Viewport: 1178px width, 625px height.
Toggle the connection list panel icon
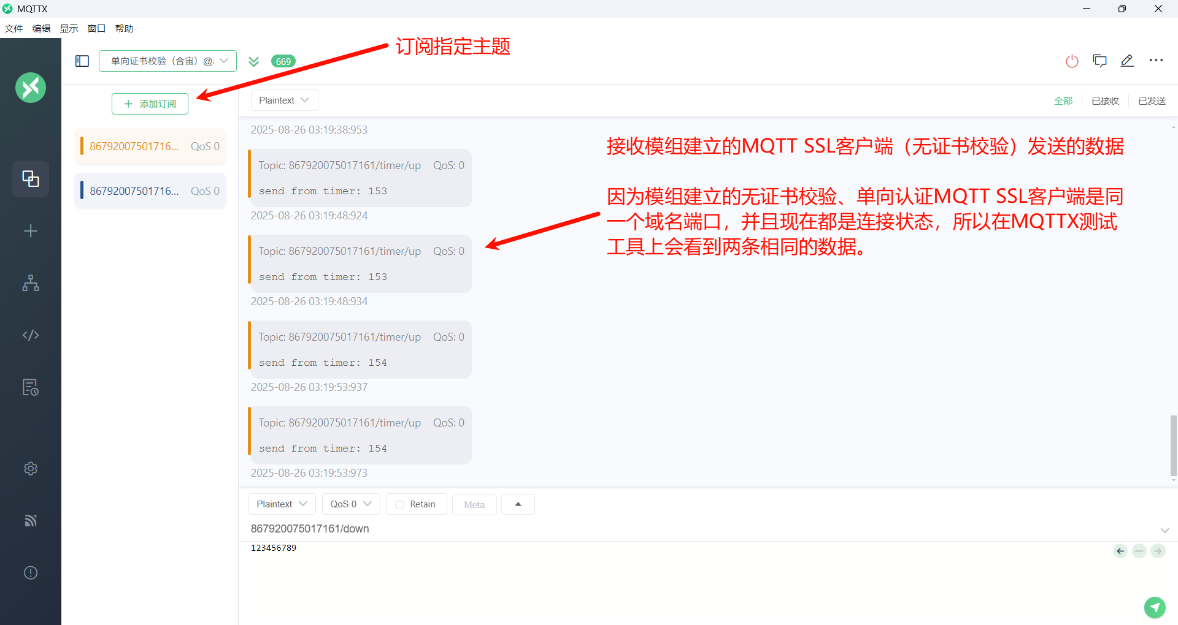pyautogui.click(x=82, y=61)
